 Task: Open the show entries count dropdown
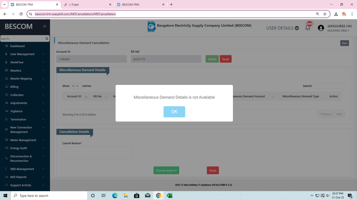(76, 86)
